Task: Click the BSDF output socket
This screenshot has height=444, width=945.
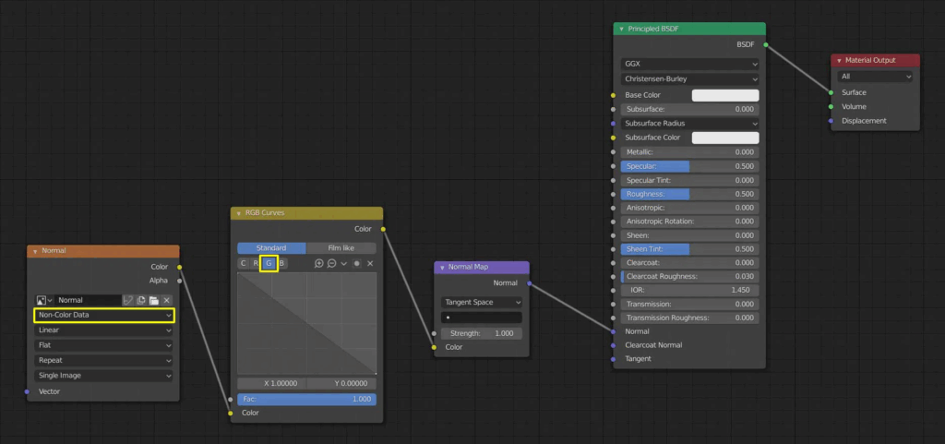Action: [x=765, y=44]
